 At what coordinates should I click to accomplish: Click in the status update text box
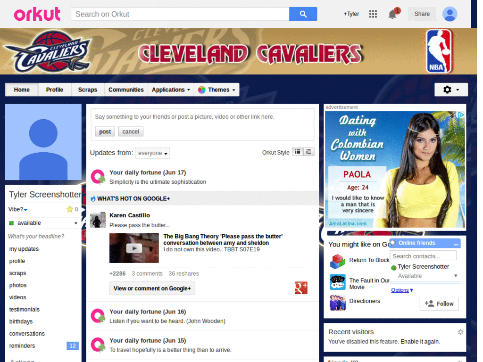pyautogui.click(x=202, y=117)
